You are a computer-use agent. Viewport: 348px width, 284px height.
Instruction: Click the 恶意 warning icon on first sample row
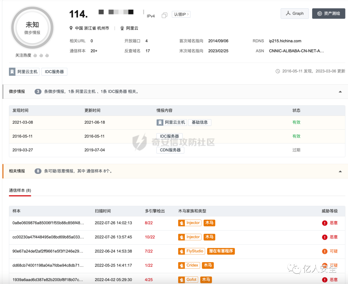click(324, 222)
